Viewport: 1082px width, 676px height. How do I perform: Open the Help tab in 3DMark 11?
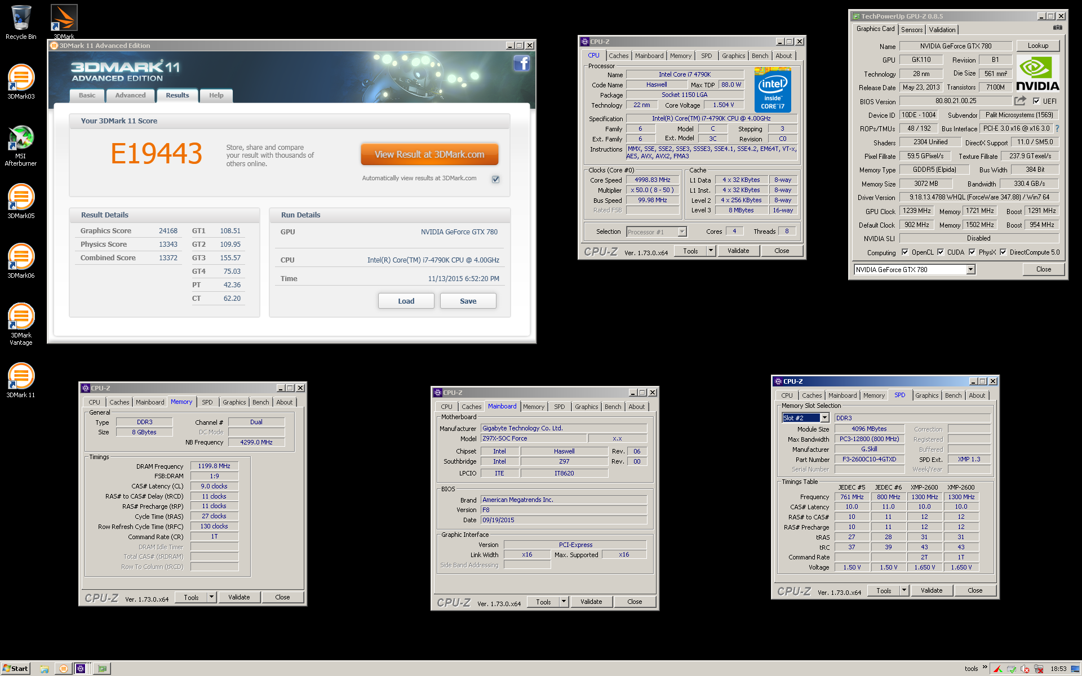click(216, 95)
